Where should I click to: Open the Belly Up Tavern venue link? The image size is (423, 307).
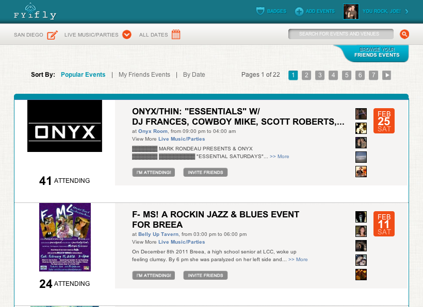[x=158, y=234]
